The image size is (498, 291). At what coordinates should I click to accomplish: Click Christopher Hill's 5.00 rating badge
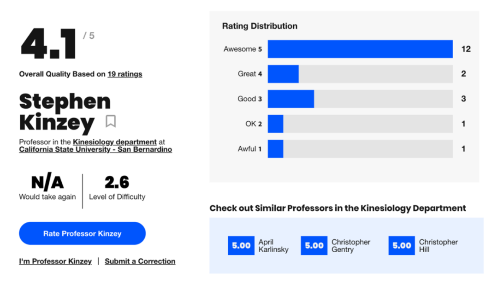[x=402, y=246]
